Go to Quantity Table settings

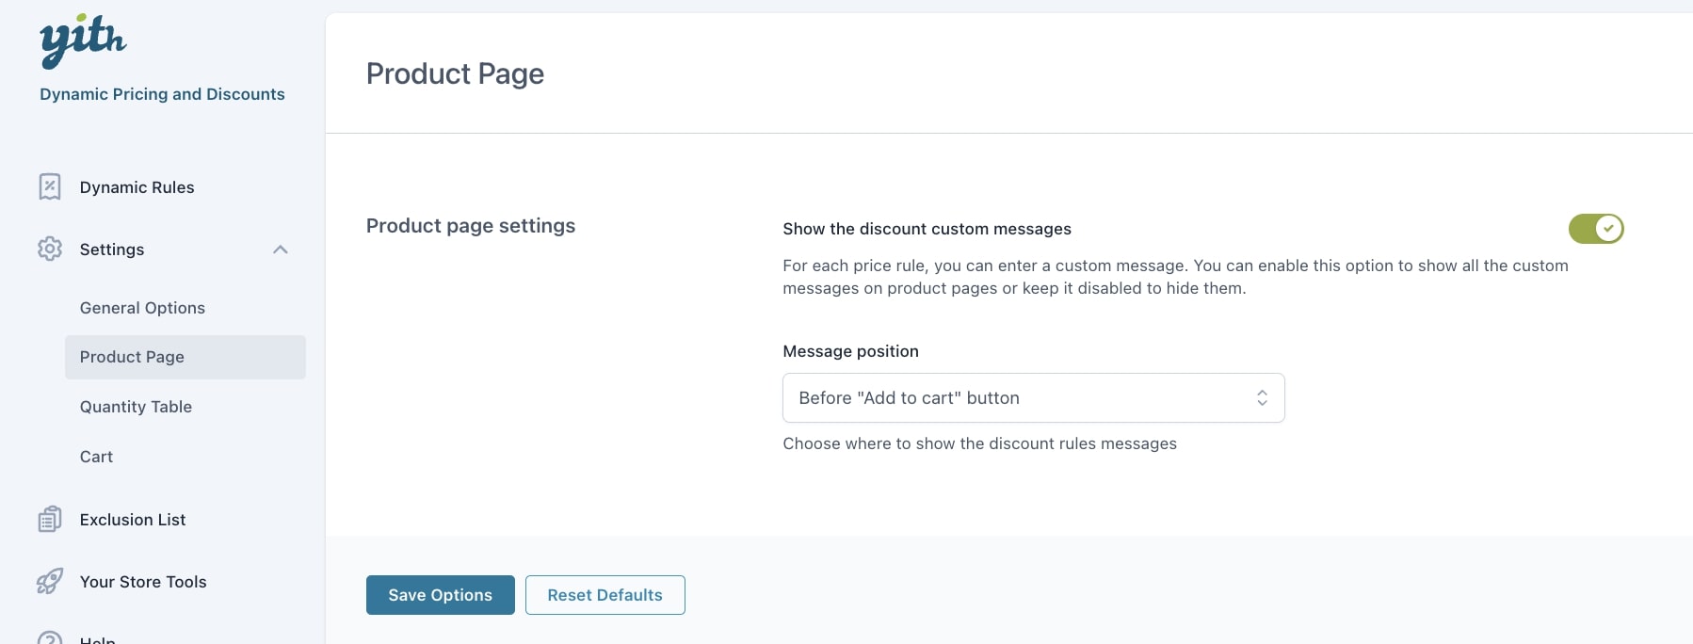(136, 407)
